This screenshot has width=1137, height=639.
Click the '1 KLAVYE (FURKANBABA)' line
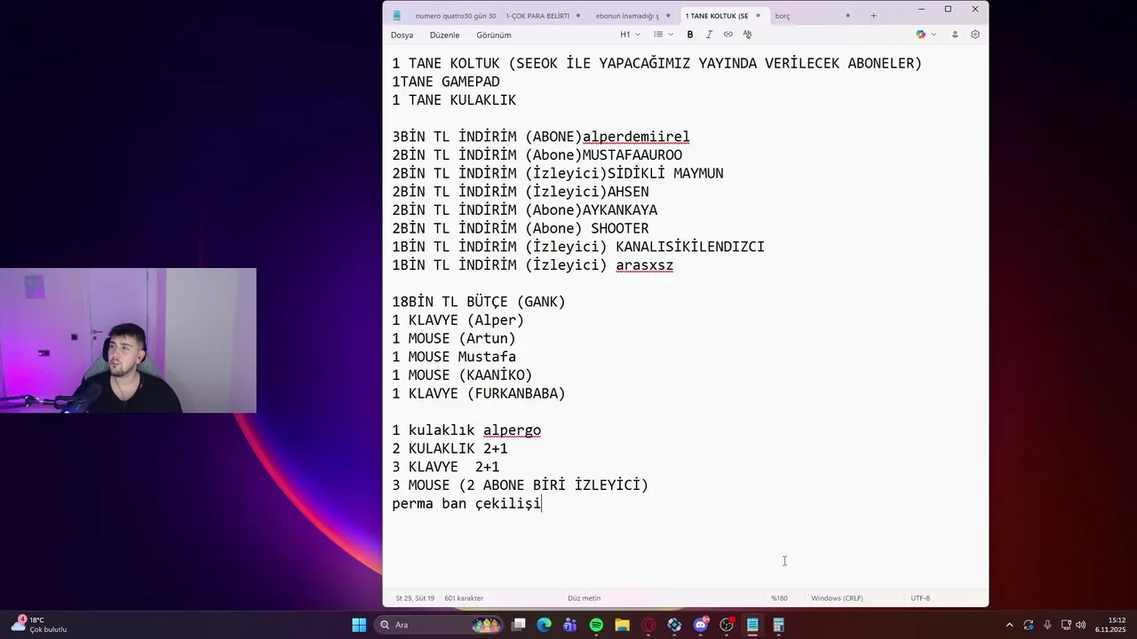479,394
